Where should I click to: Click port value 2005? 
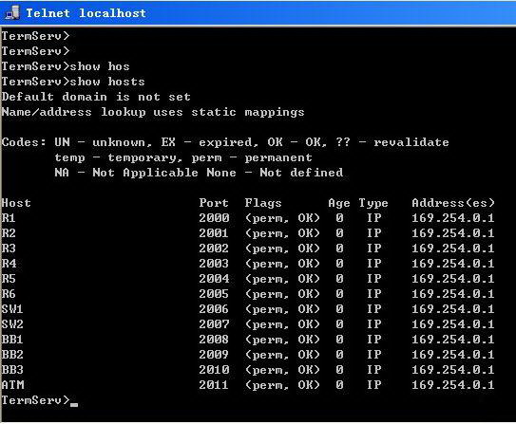[x=214, y=294]
